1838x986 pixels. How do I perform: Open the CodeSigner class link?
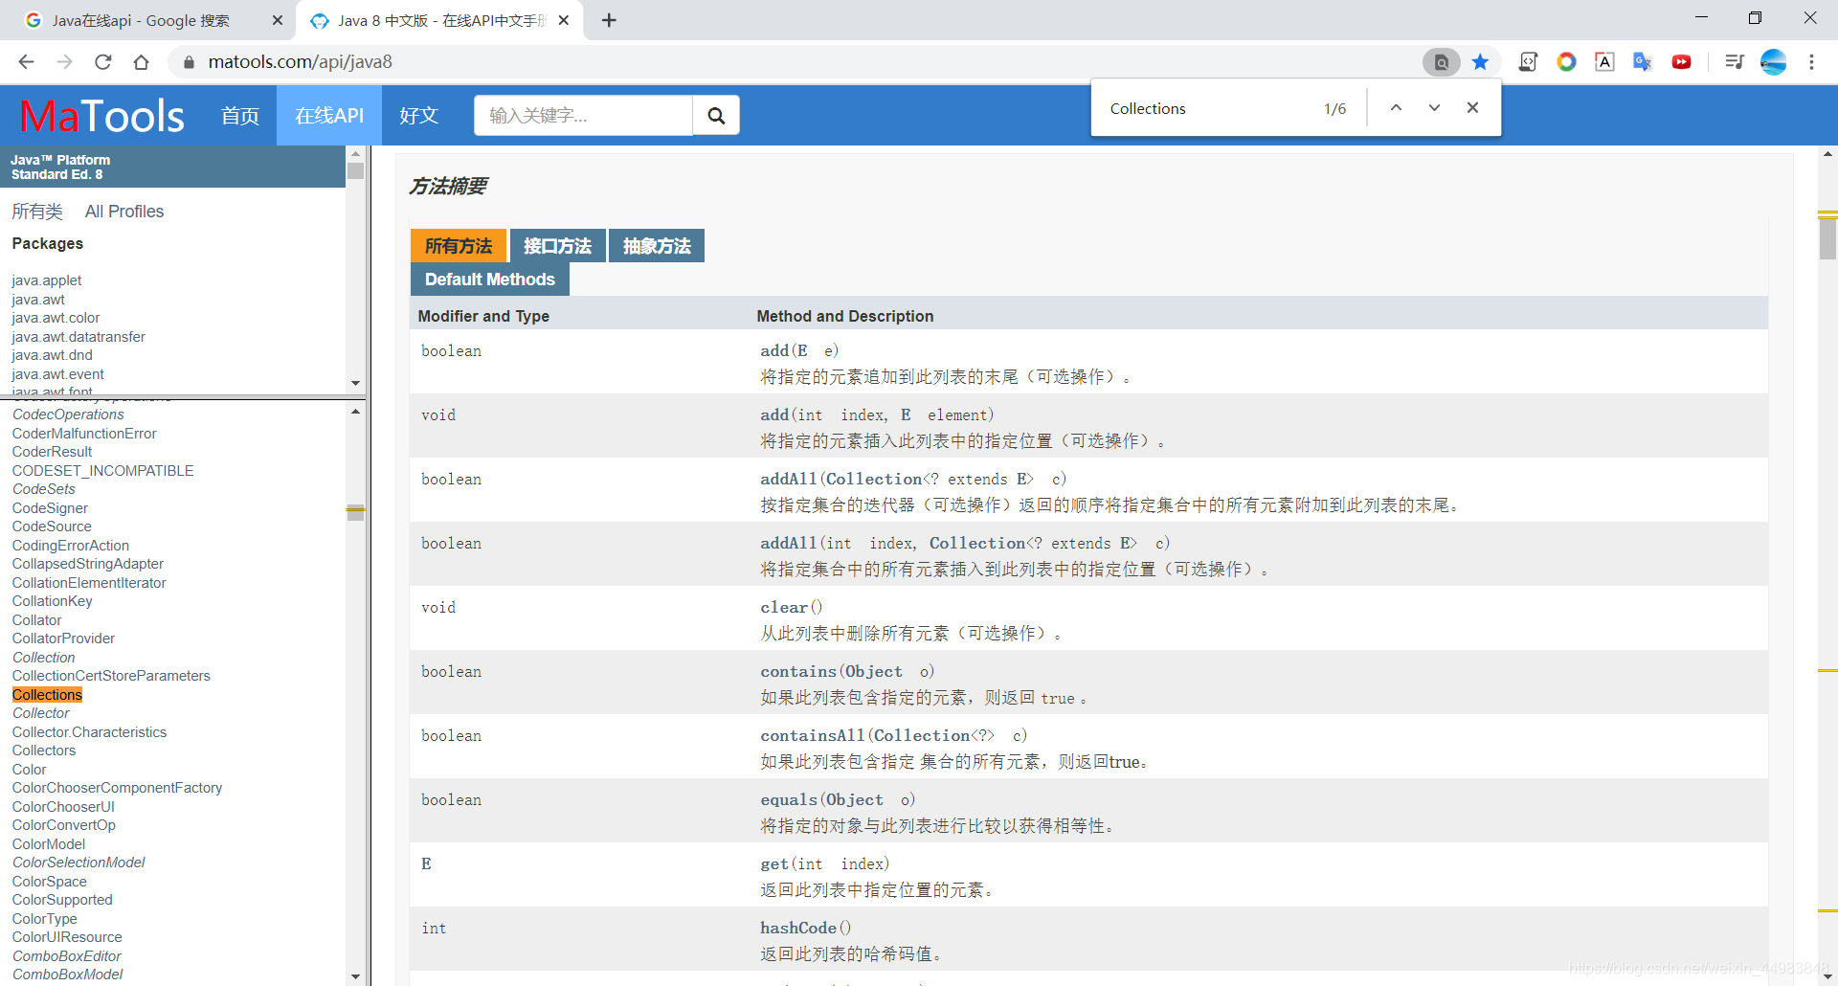[x=50, y=508]
